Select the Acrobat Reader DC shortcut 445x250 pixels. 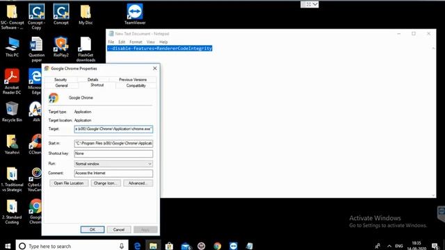point(12,81)
